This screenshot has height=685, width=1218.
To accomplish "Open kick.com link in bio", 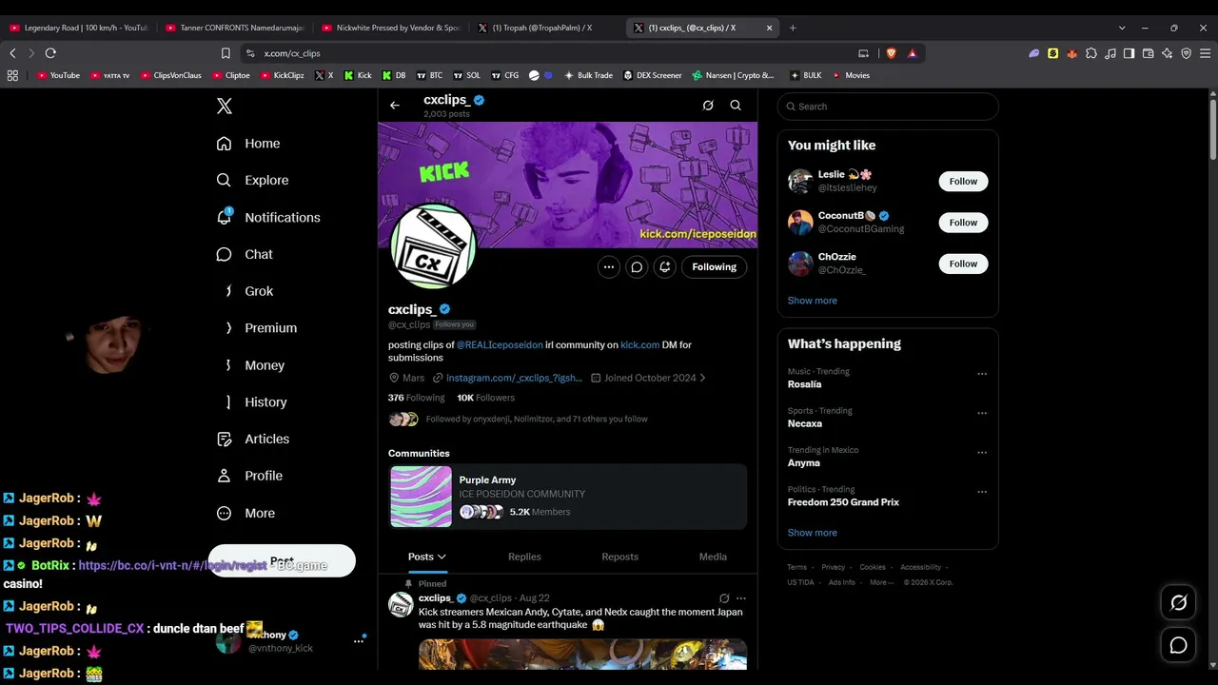I will tap(639, 345).
